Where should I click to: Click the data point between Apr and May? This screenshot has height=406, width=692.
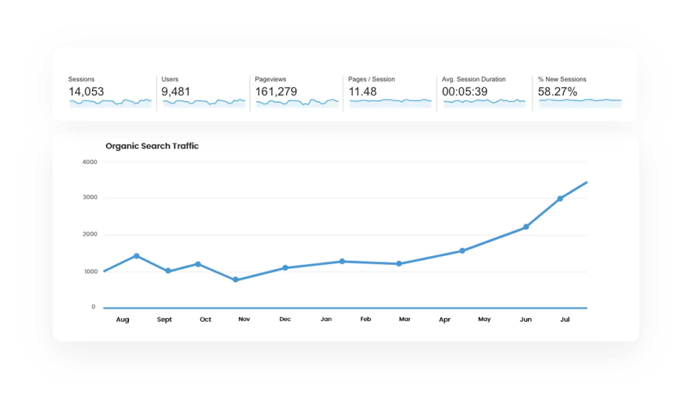(462, 251)
